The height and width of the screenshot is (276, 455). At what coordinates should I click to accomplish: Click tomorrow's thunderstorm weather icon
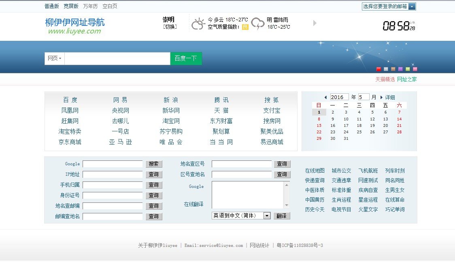point(257,24)
